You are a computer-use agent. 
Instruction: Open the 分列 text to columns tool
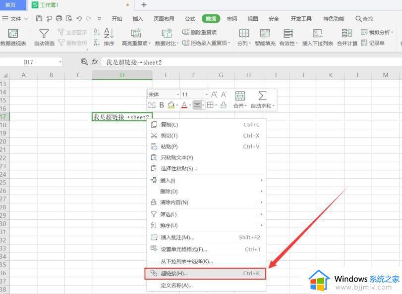(244, 37)
